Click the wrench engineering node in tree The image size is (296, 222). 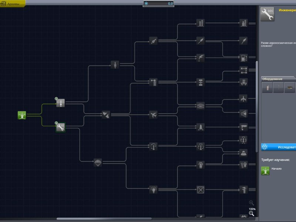61,128
